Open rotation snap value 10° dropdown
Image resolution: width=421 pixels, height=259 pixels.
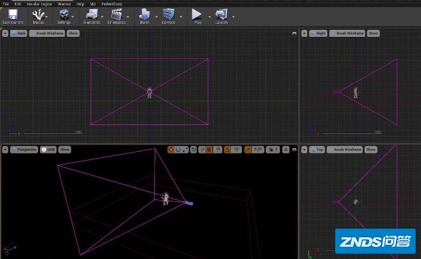click(236, 150)
